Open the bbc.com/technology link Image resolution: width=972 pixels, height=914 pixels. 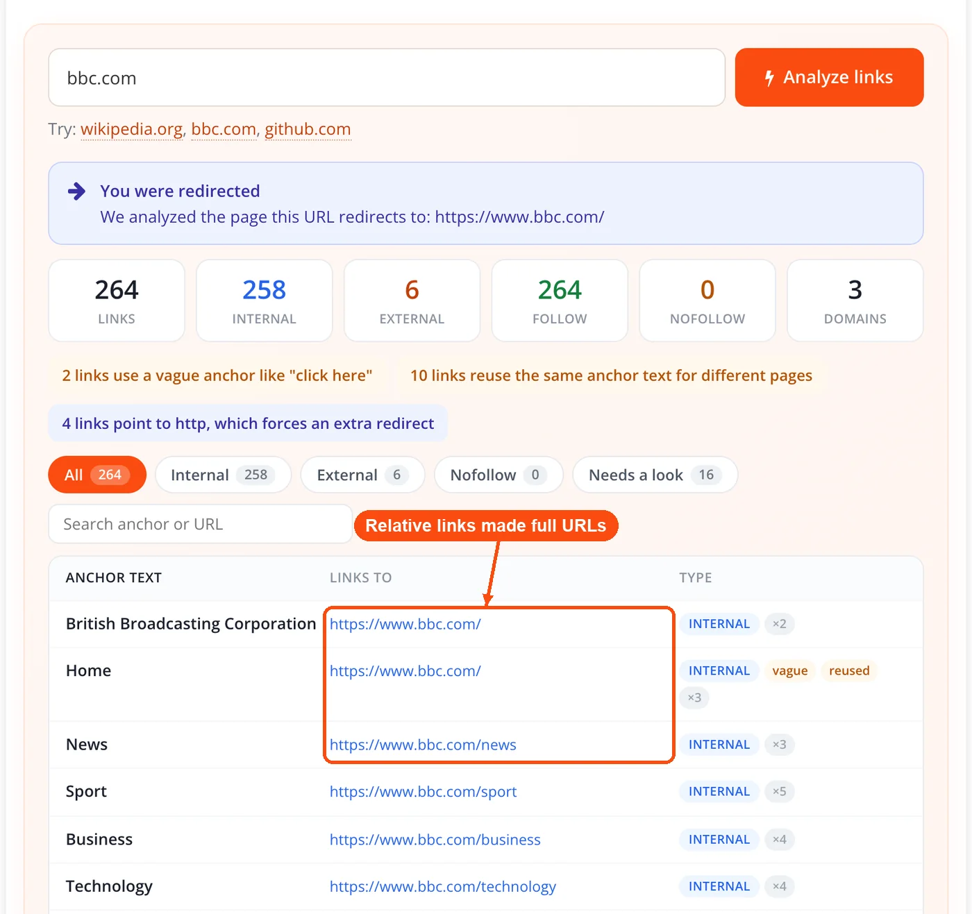pyautogui.click(x=443, y=886)
